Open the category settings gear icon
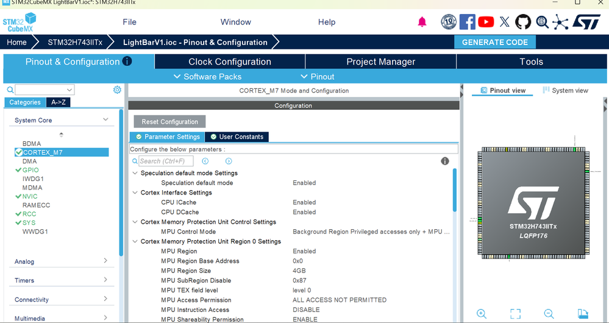Image resolution: width=609 pixels, height=323 pixels. point(117,90)
